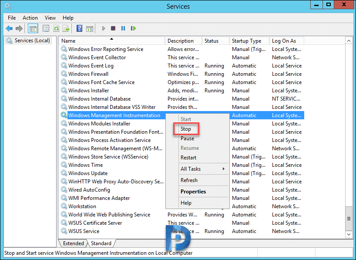The width and height of the screenshot is (356, 260).
Task: Click gear icon of Windows Firewall row
Action: pyautogui.click(x=64, y=74)
